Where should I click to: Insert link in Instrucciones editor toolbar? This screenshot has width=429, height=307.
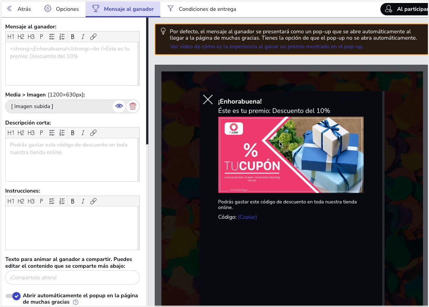pyautogui.click(x=93, y=201)
